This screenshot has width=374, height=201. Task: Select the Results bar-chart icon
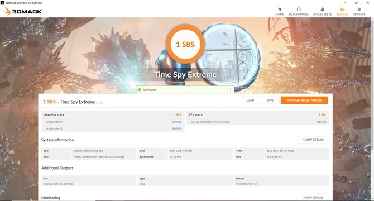pos(342,9)
